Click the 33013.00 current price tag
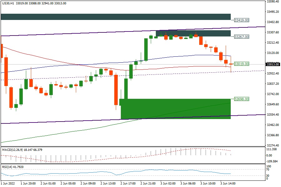The width and height of the screenshot is (281, 187). [273, 65]
